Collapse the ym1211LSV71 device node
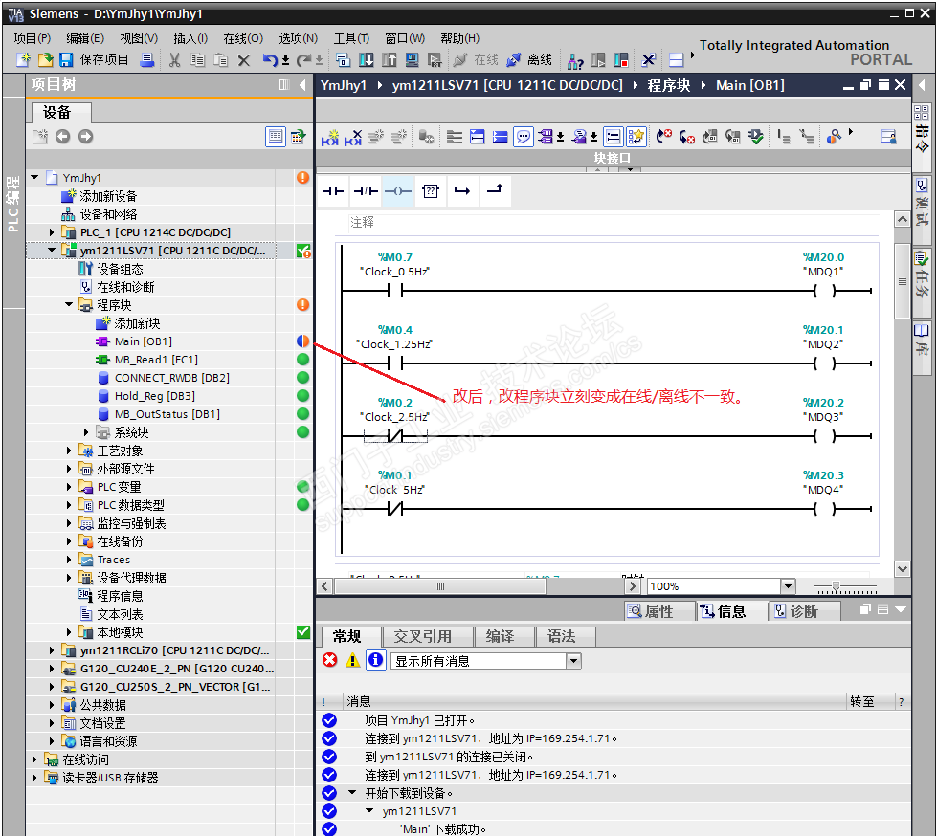 (52, 251)
